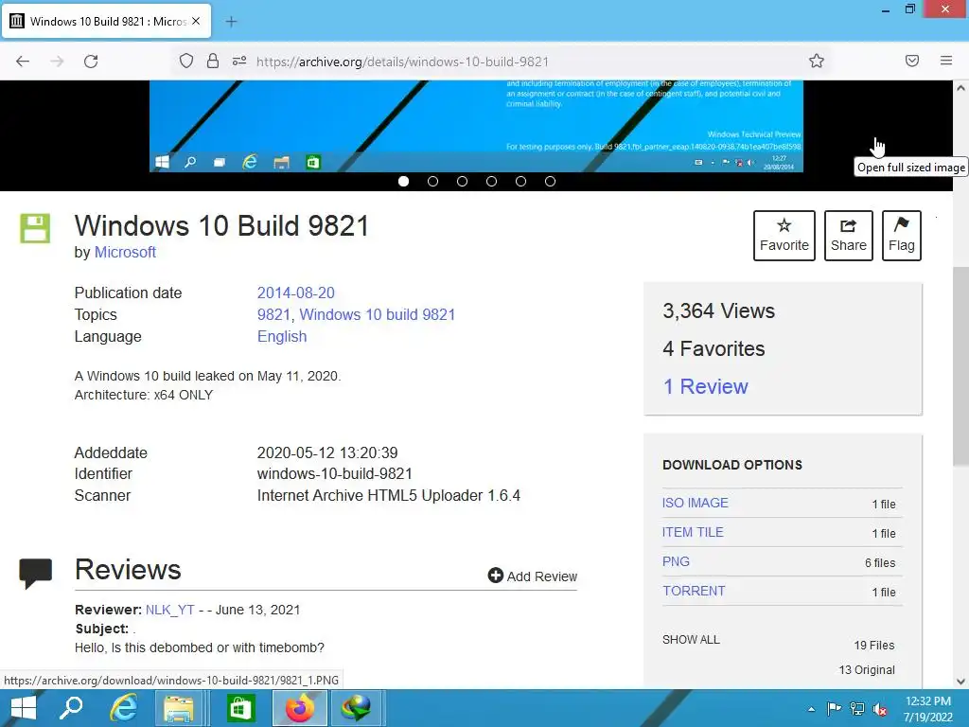
Task: Show all download files
Action: (691, 640)
